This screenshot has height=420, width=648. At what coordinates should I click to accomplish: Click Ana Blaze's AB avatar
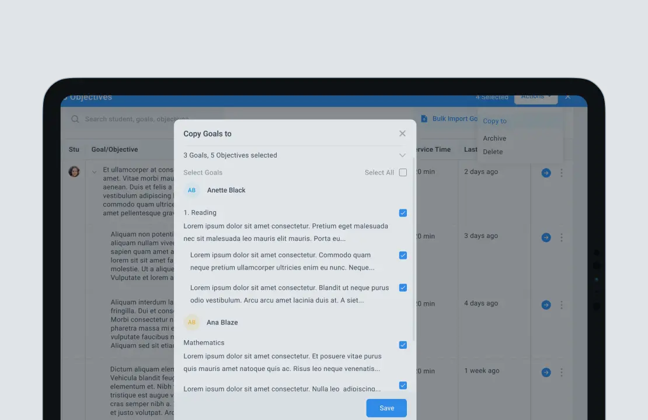[191, 323]
